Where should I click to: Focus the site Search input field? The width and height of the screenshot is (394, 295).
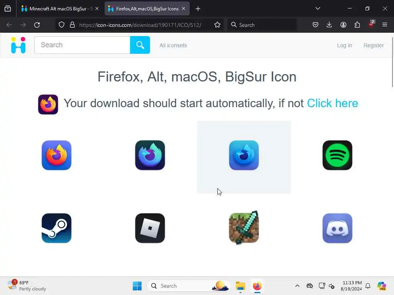point(82,45)
